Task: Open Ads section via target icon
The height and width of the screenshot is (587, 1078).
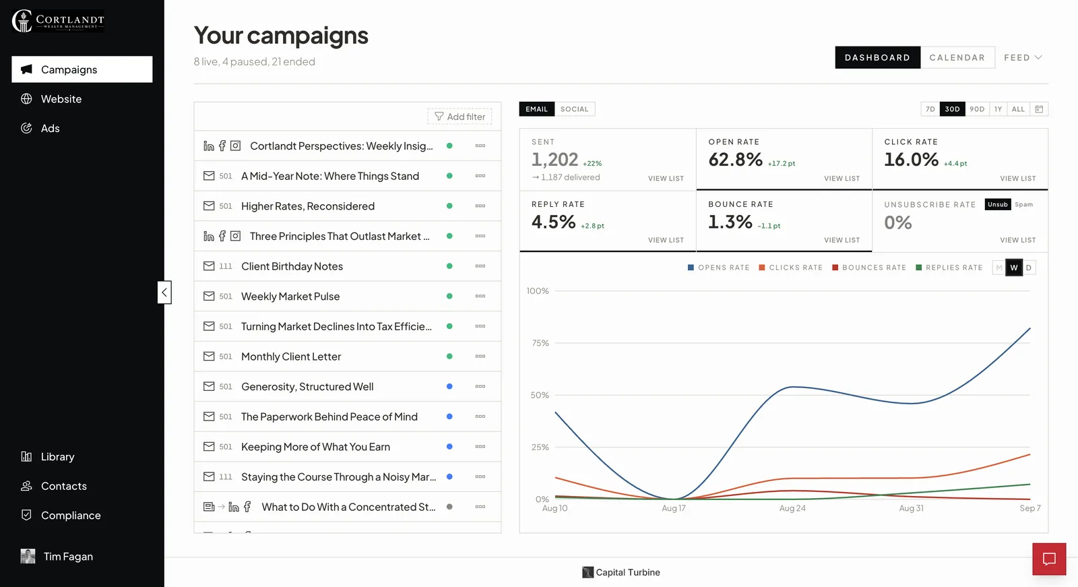Action: pos(26,128)
